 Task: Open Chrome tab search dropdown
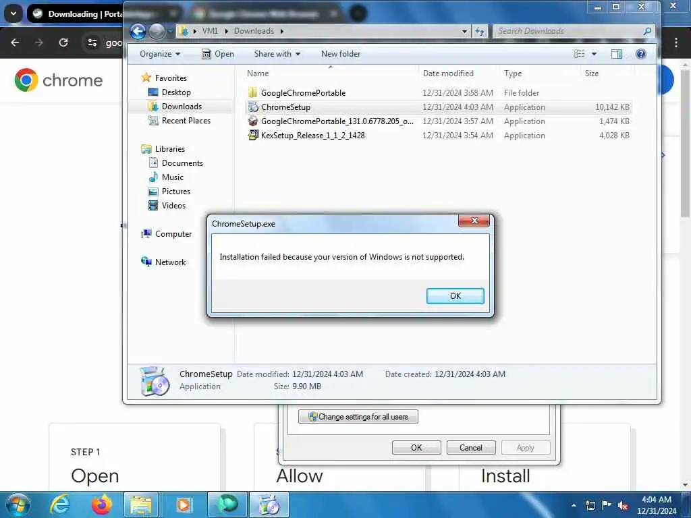click(x=13, y=13)
